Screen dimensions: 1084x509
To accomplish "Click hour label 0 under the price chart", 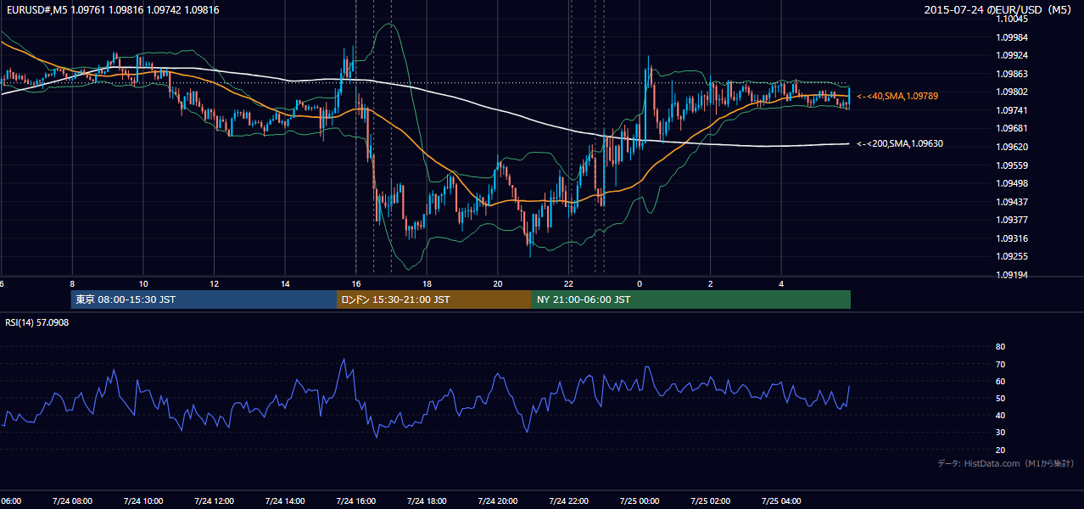I will pyautogui.click(x=640, y=283).
